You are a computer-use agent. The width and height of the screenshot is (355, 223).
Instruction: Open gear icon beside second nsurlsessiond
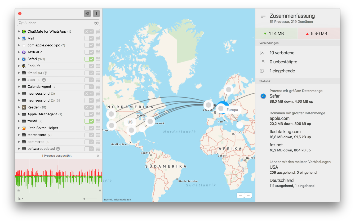(58, 100)
